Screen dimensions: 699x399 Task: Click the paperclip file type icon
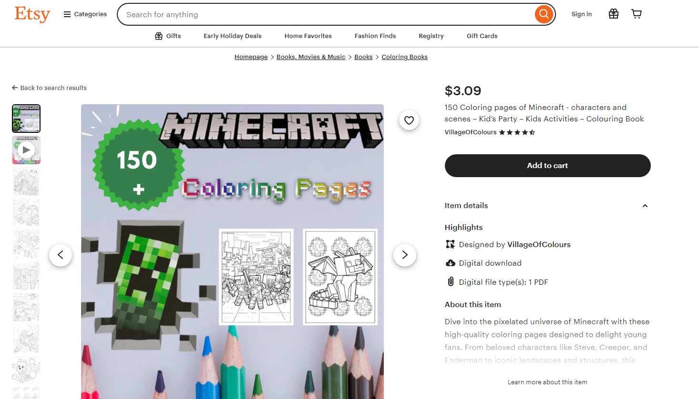pos(450,281)
